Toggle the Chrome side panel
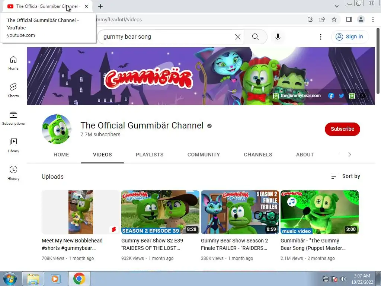The height and width of the screenshot is (286, 381). (x=349, y=19)
